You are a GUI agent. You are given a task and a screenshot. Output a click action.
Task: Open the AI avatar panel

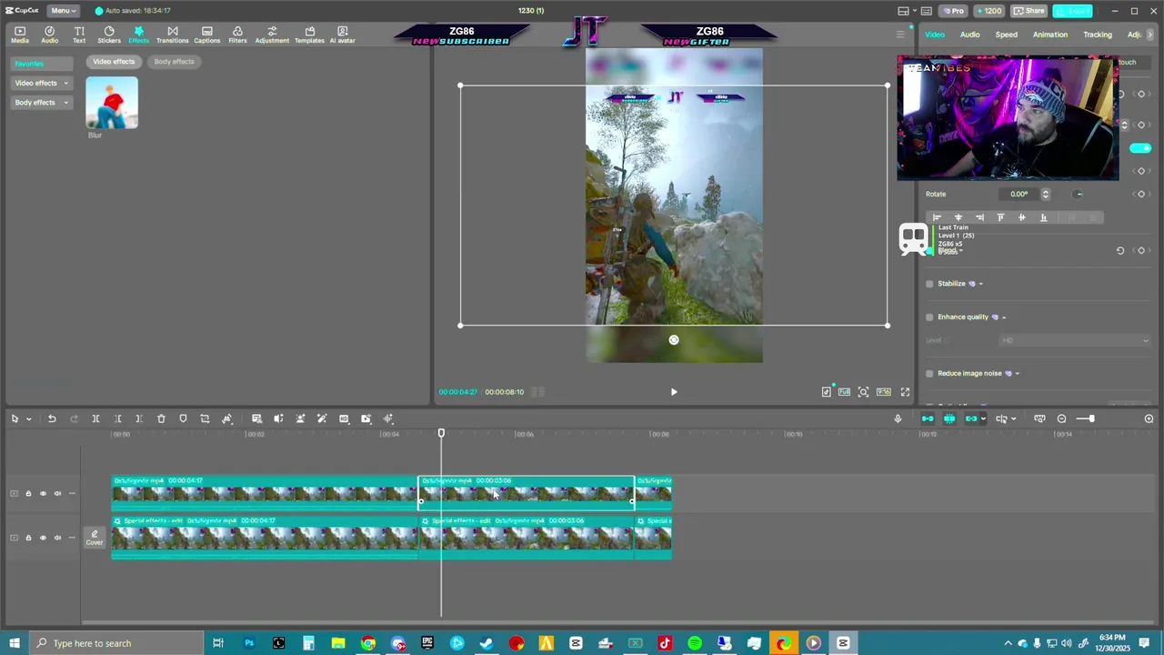pyautogui.click(x=343, y=35)
